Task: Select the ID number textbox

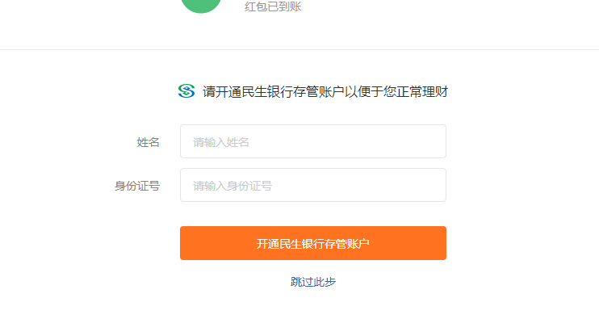Action: pyautogui.click(x=313, y=185)
